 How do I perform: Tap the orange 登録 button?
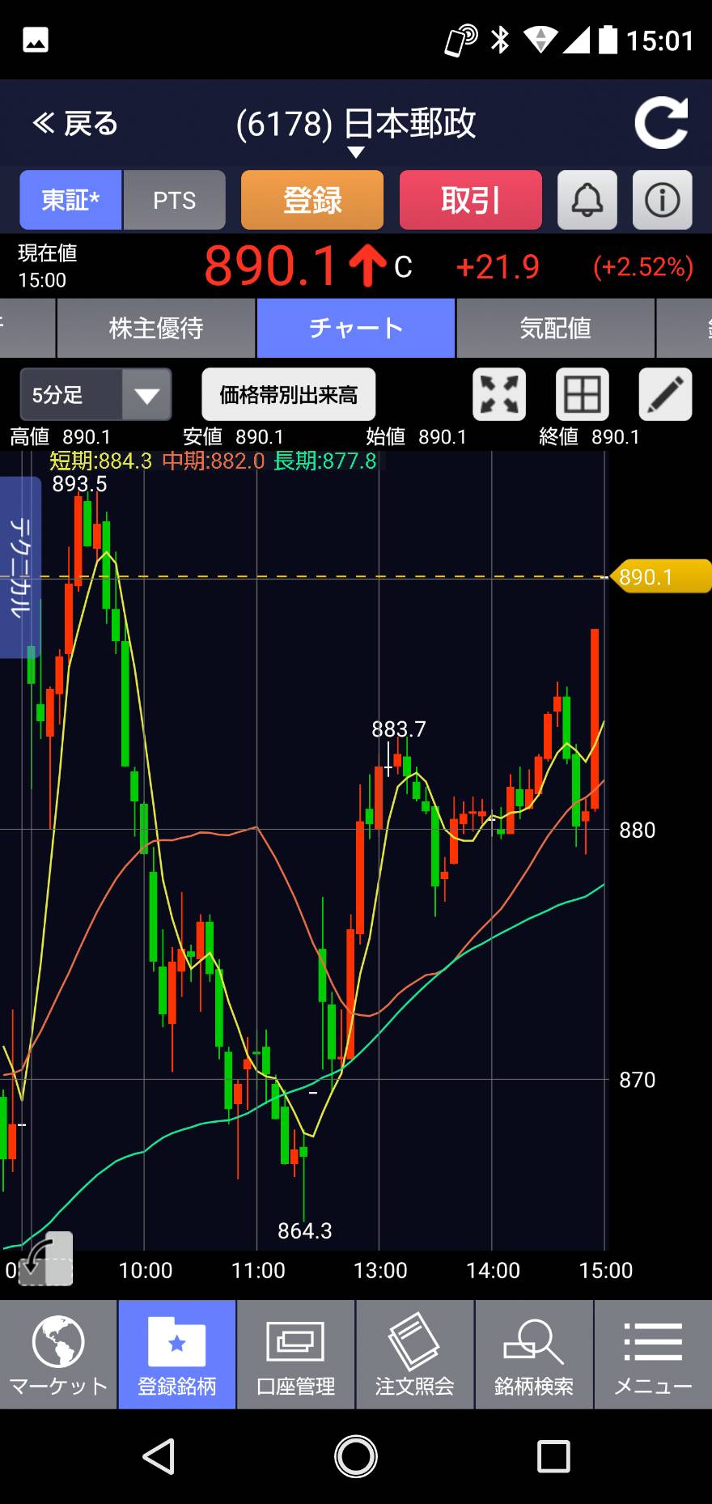pyautogui.click(x=312, y=200)
